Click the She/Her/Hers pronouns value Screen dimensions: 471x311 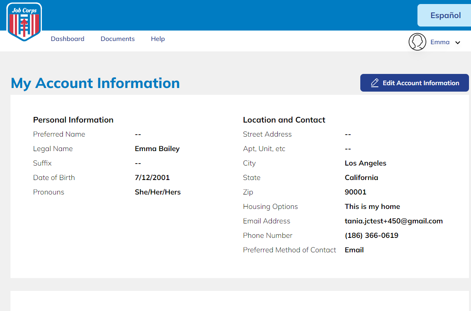[157, 192]
